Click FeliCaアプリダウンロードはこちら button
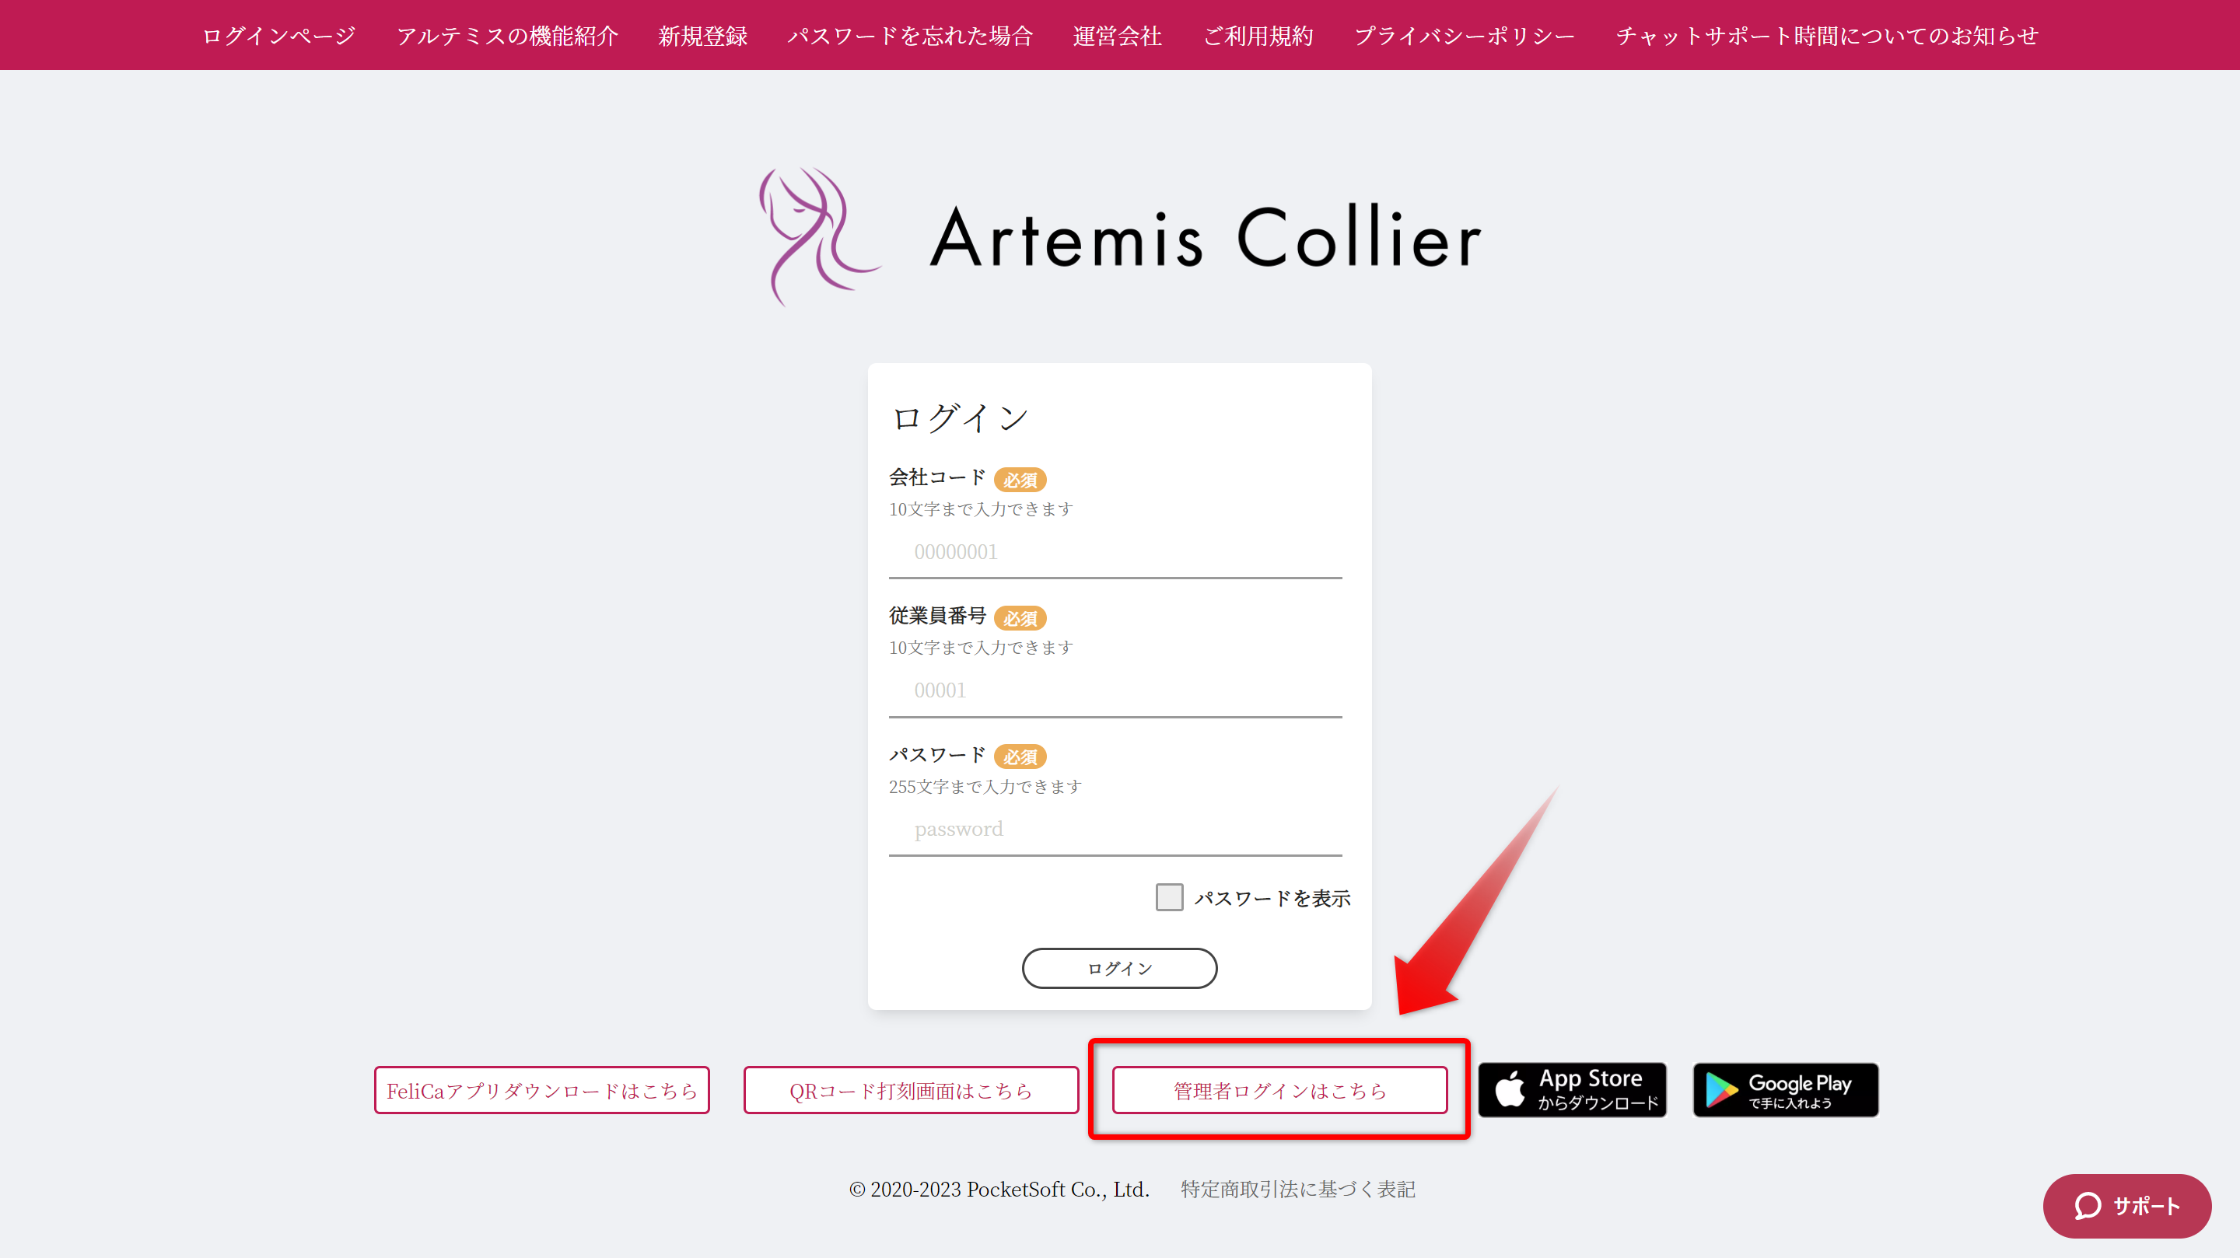Screen dimensions: 2240x1258 click(x=542, y=1090)
